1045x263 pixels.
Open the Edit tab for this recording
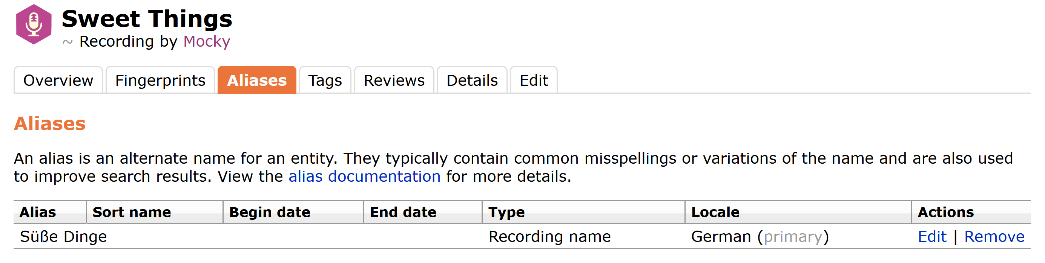(534, 80)
